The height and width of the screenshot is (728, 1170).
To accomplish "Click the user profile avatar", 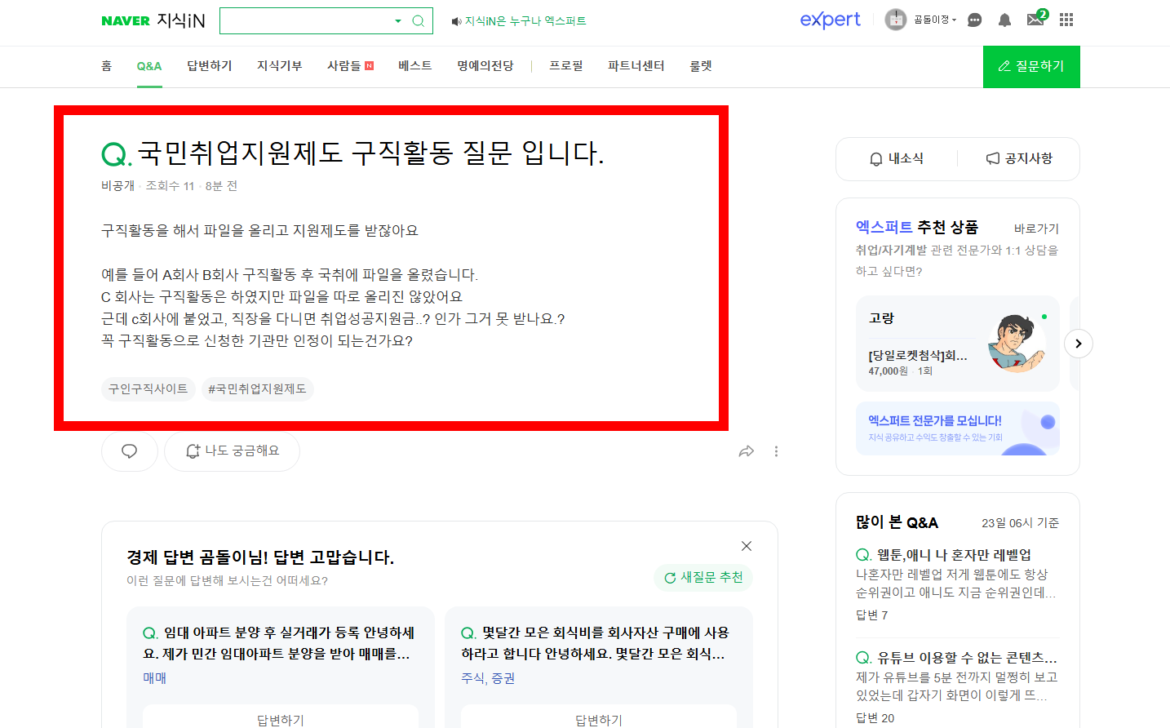I will point(896,20).
